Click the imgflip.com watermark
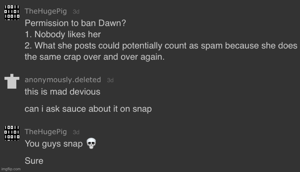Screen dimensions: 300x172 coord(11,169)
